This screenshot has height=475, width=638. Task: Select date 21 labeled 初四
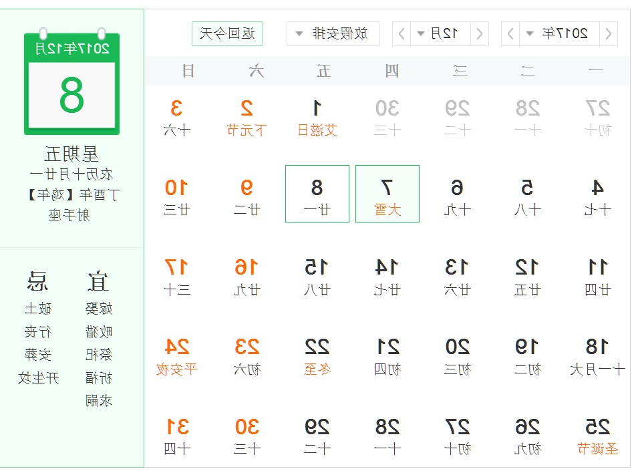(387, 357)
